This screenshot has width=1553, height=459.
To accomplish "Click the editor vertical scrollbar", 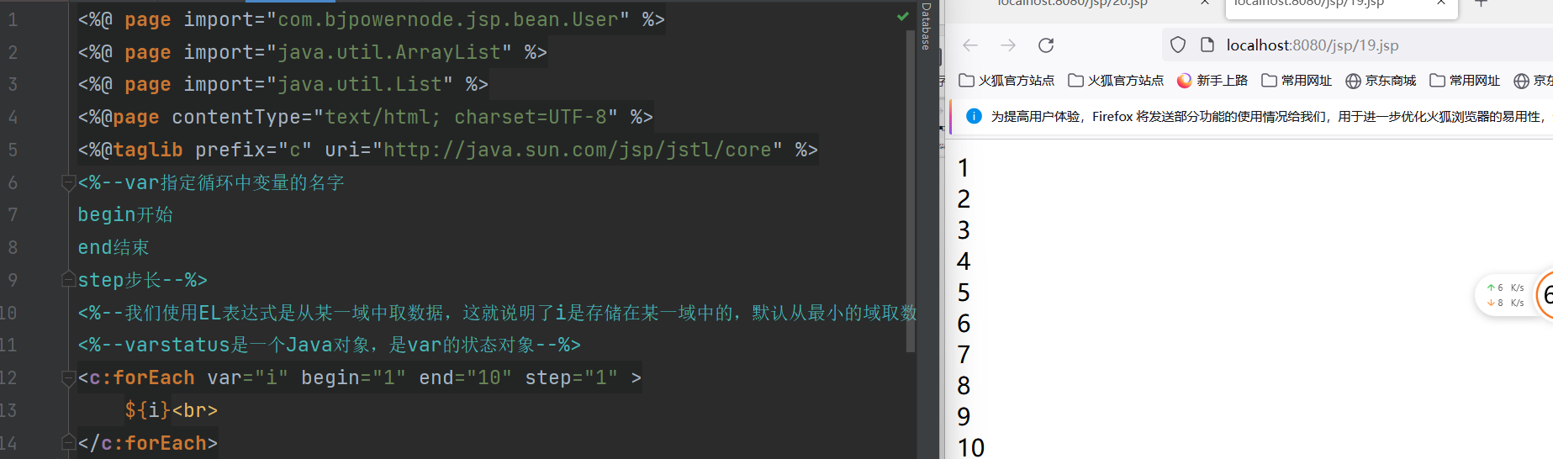I will tap(911, 190).
